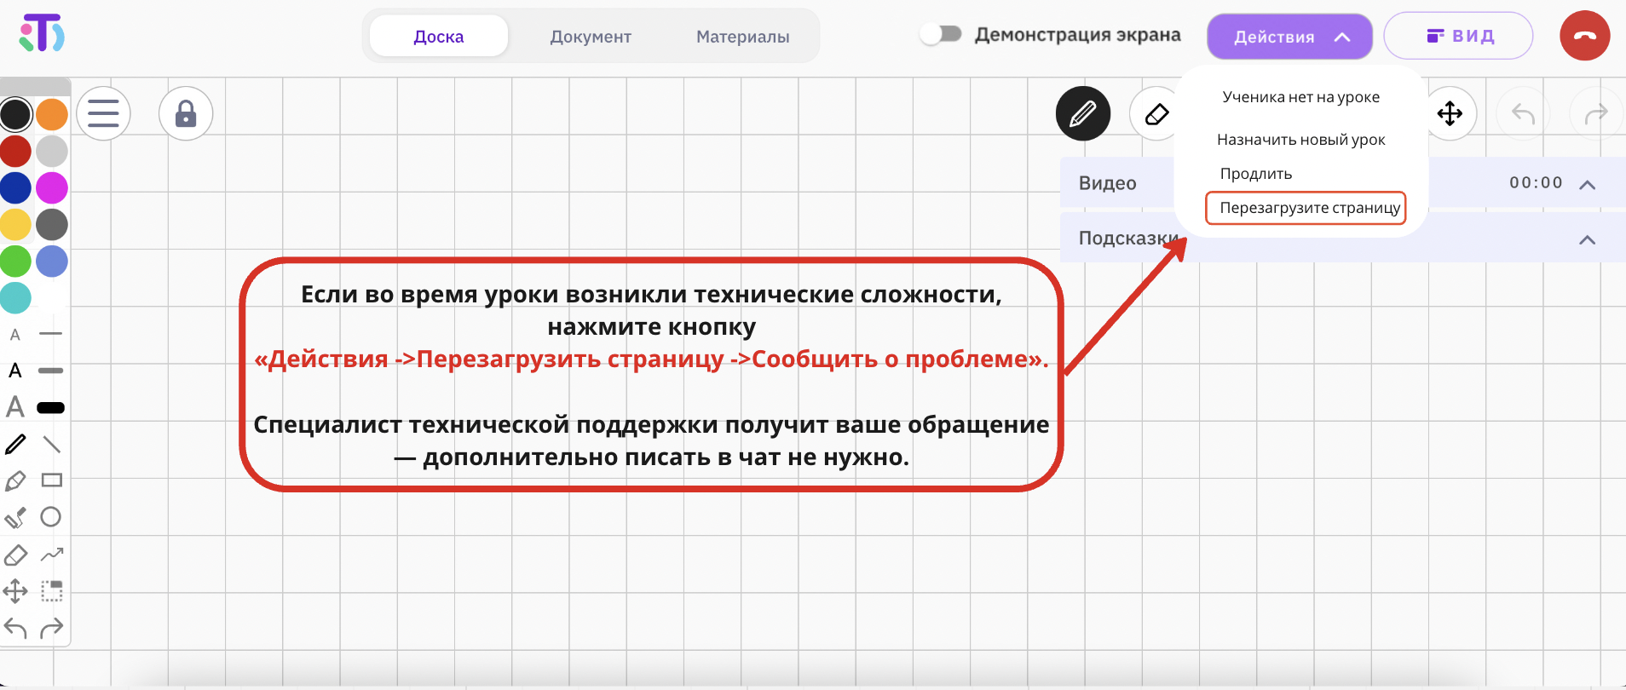
Task: Choose medium line thickness
Action: pos(51,371)
